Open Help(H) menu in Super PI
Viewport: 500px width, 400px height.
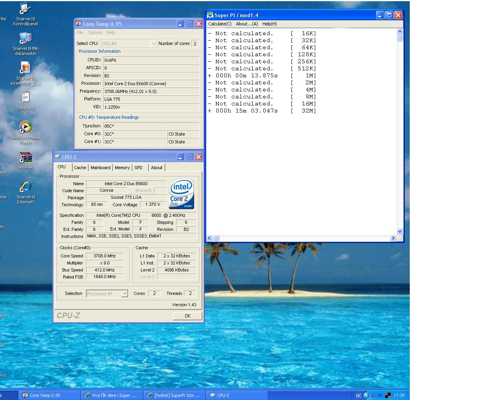coord(270,24)
